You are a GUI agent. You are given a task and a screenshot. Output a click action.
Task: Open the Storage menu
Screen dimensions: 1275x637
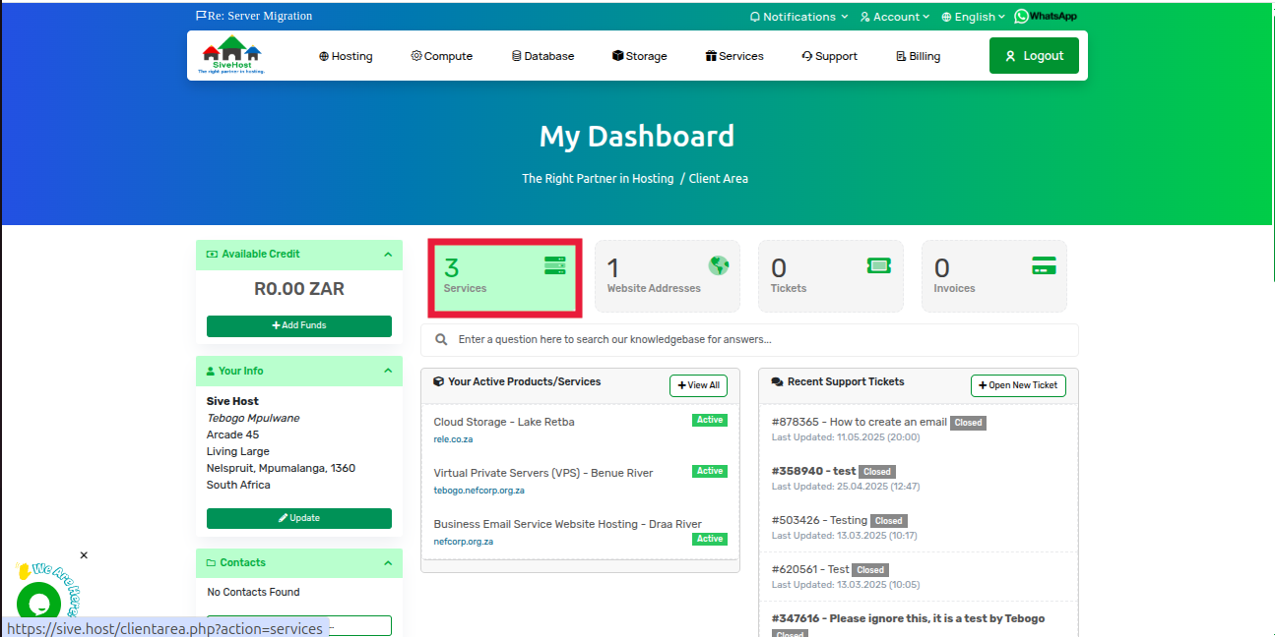coord(640,56)
